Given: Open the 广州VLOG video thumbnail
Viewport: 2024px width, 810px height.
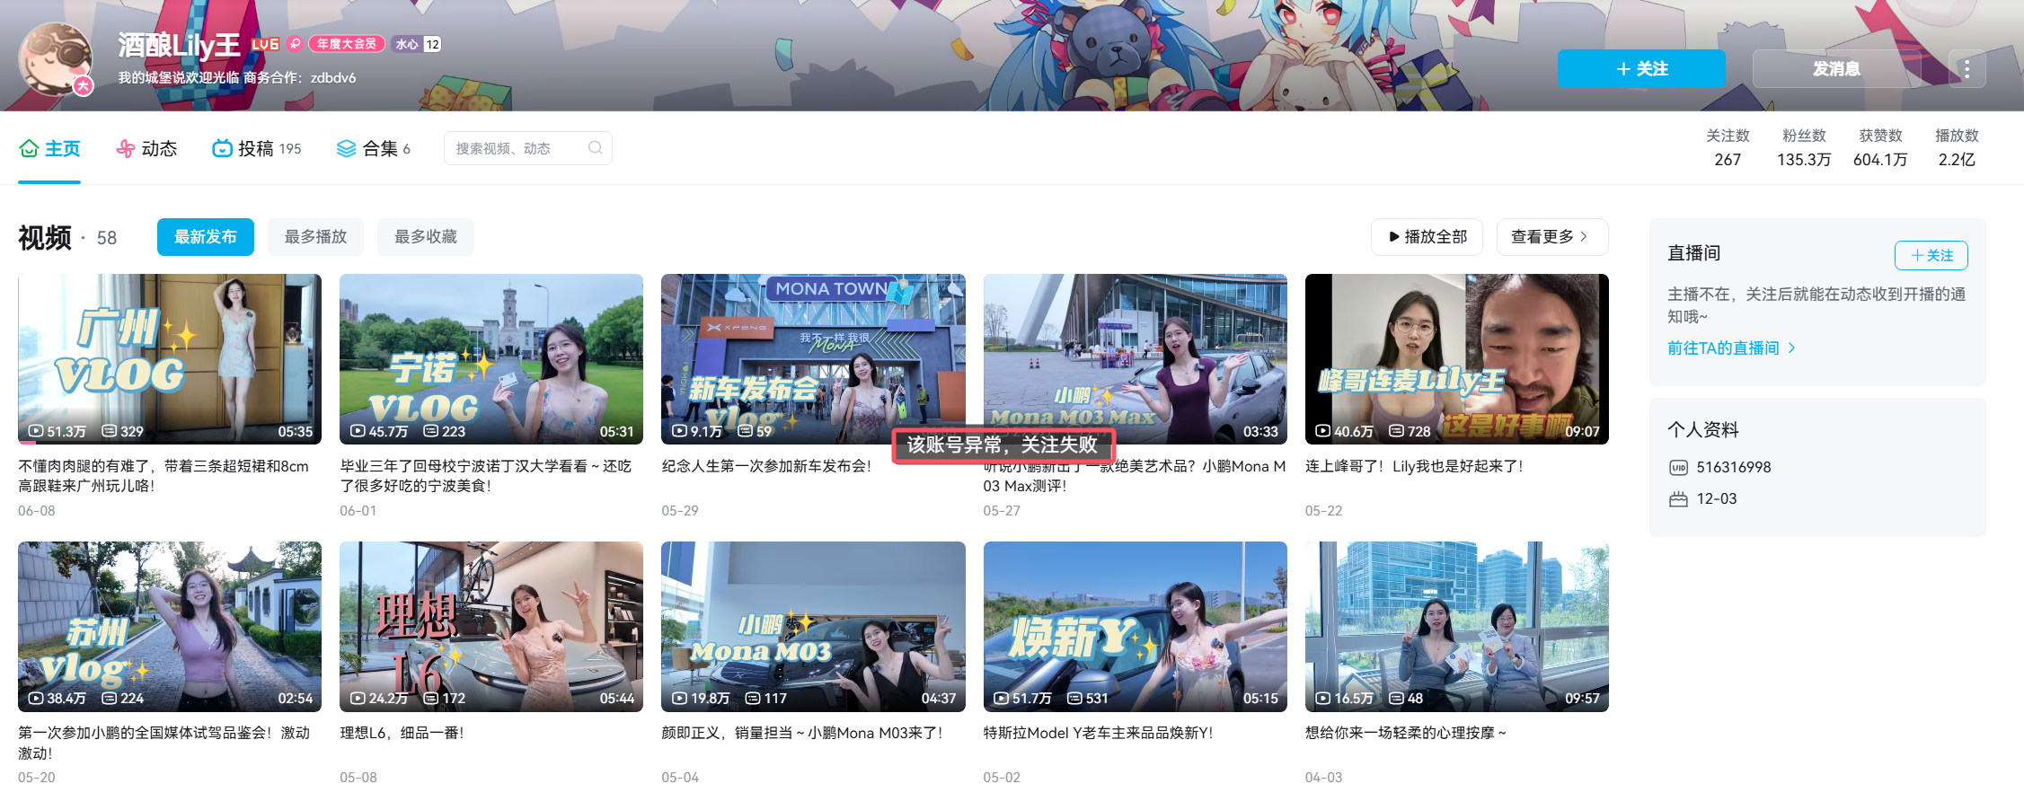Looking at the screenshot, I should click(x=170, y=359).
